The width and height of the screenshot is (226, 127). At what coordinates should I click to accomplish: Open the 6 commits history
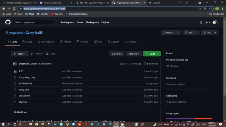(x=151, y=64)
